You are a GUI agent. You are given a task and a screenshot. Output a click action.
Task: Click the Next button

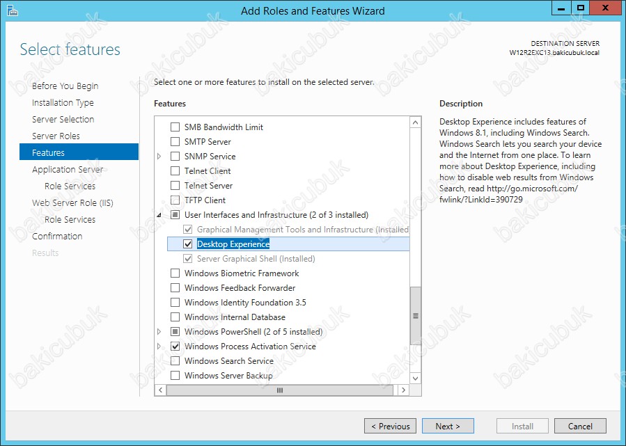[448, 426]
